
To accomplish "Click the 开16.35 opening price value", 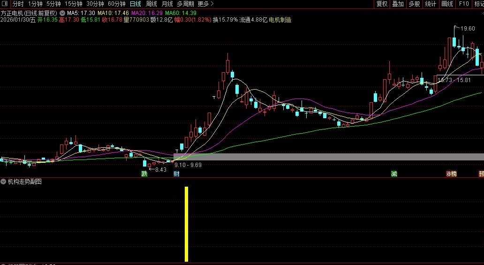I will pos(47,20).
